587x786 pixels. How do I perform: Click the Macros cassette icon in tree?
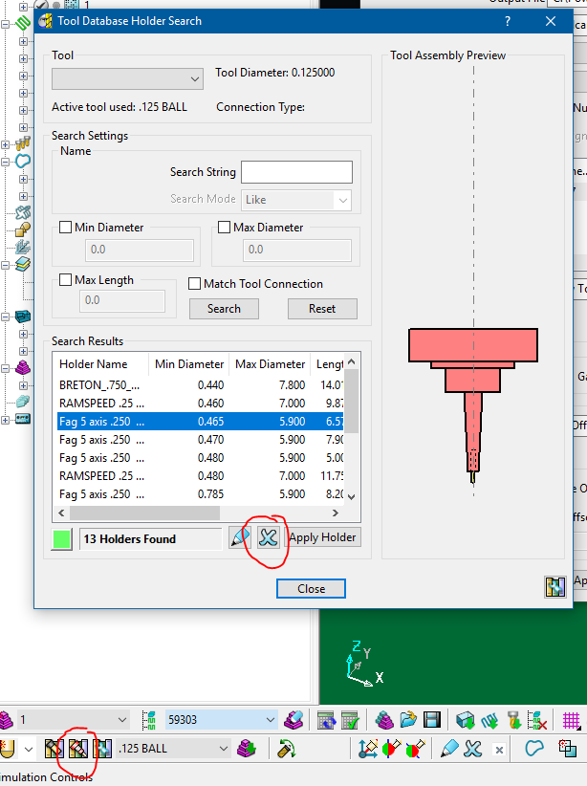pyautogui.click(x=23, y=419)
